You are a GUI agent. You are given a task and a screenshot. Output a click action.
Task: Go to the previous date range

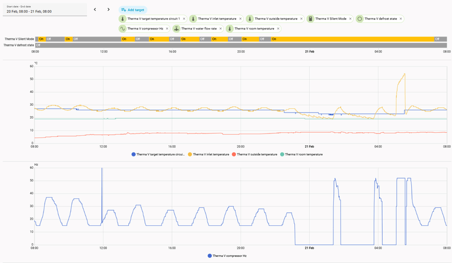95,10
